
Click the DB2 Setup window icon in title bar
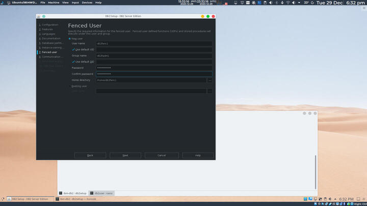pos(39,16)
